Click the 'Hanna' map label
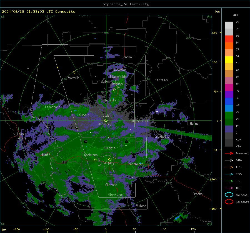The height and width of the screenshot is (233, 250). (194, 124)
